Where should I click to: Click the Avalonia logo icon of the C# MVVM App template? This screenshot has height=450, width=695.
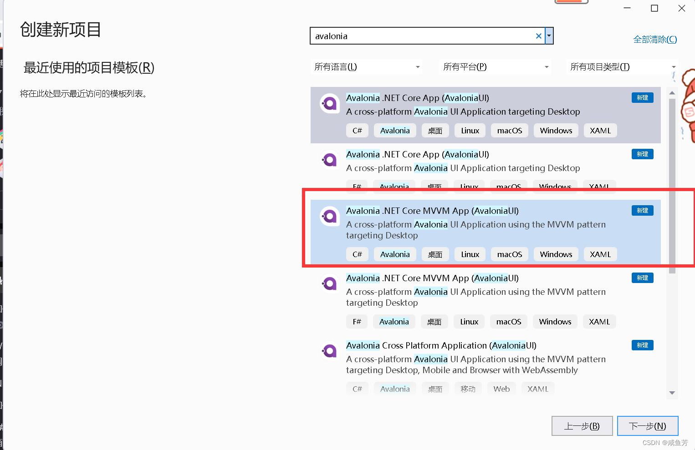329,216
